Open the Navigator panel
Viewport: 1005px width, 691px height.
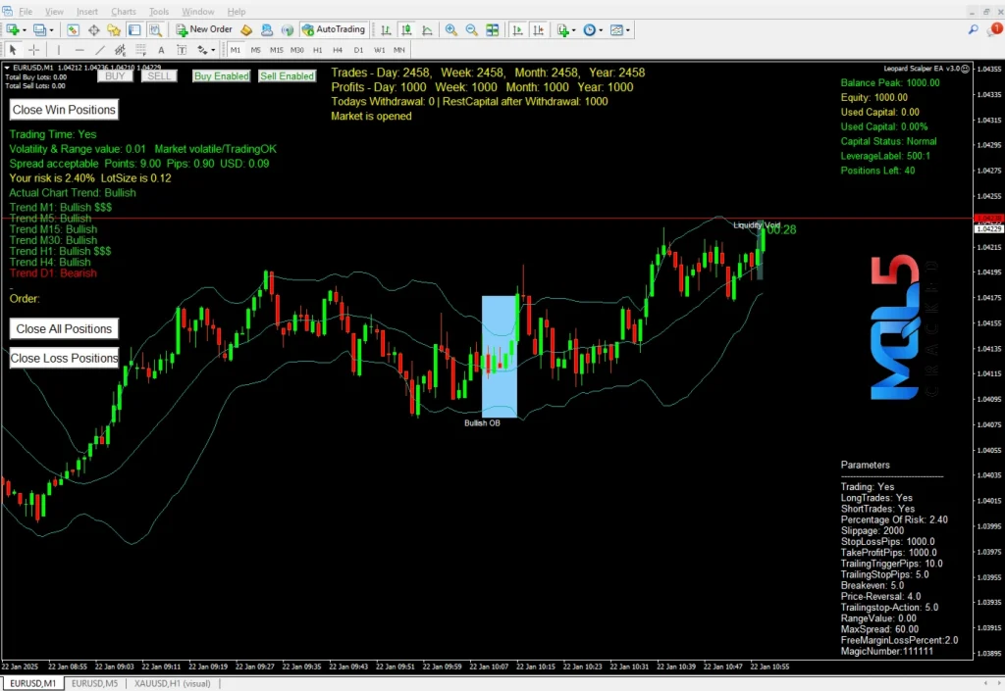(x=113, y=29)
